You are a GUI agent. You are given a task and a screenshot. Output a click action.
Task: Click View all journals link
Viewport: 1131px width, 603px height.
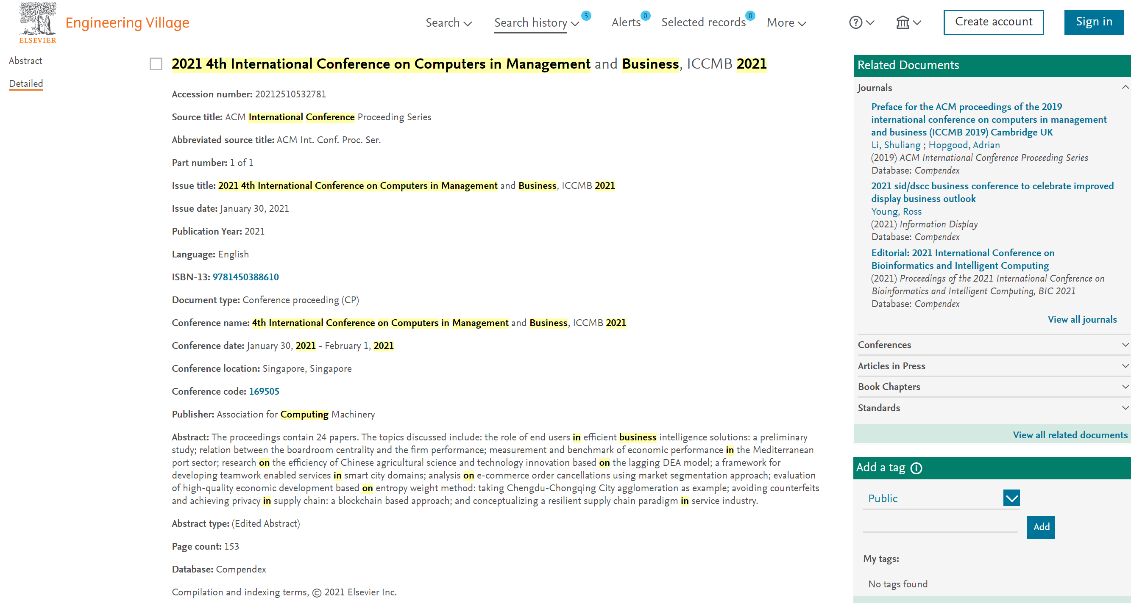(x=1082, y=319)
